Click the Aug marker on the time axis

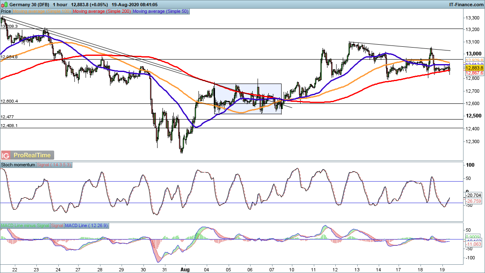[186, 269]
